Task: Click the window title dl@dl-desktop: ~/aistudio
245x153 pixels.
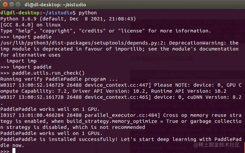Action: pos(55,5)
